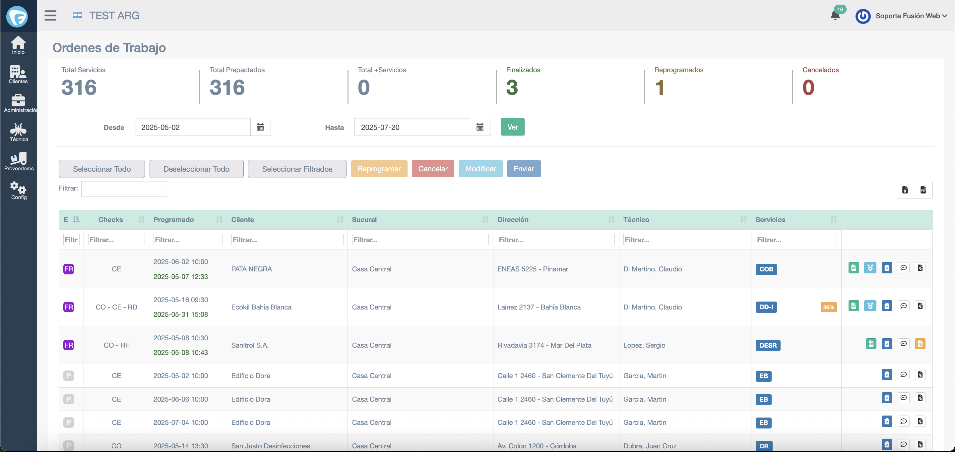Sort by Programado column
This screenshot has width=955, height=452.
188,219
